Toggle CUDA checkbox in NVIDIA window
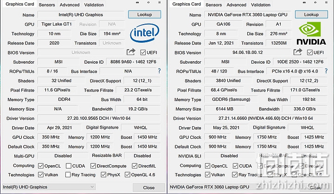The width and height of the screenshot is (334, 194). tap(235, 166)
